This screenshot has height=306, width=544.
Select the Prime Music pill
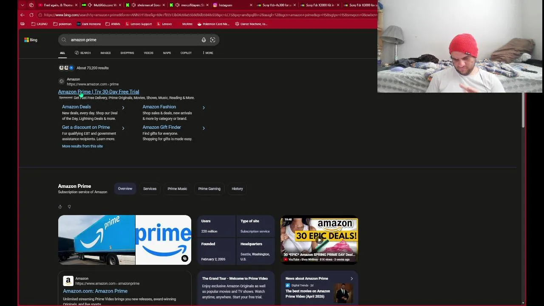pyautogui.click(x=177, y=189)
